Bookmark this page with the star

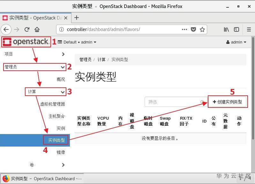coord(202,29)
